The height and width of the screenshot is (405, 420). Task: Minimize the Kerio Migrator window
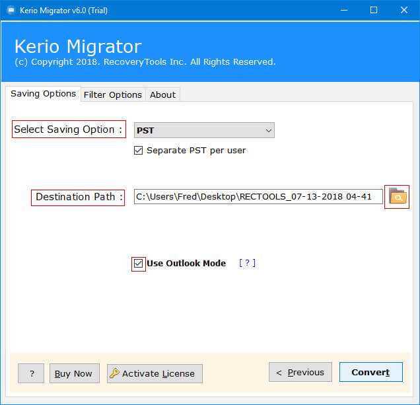tap(344, 10)
